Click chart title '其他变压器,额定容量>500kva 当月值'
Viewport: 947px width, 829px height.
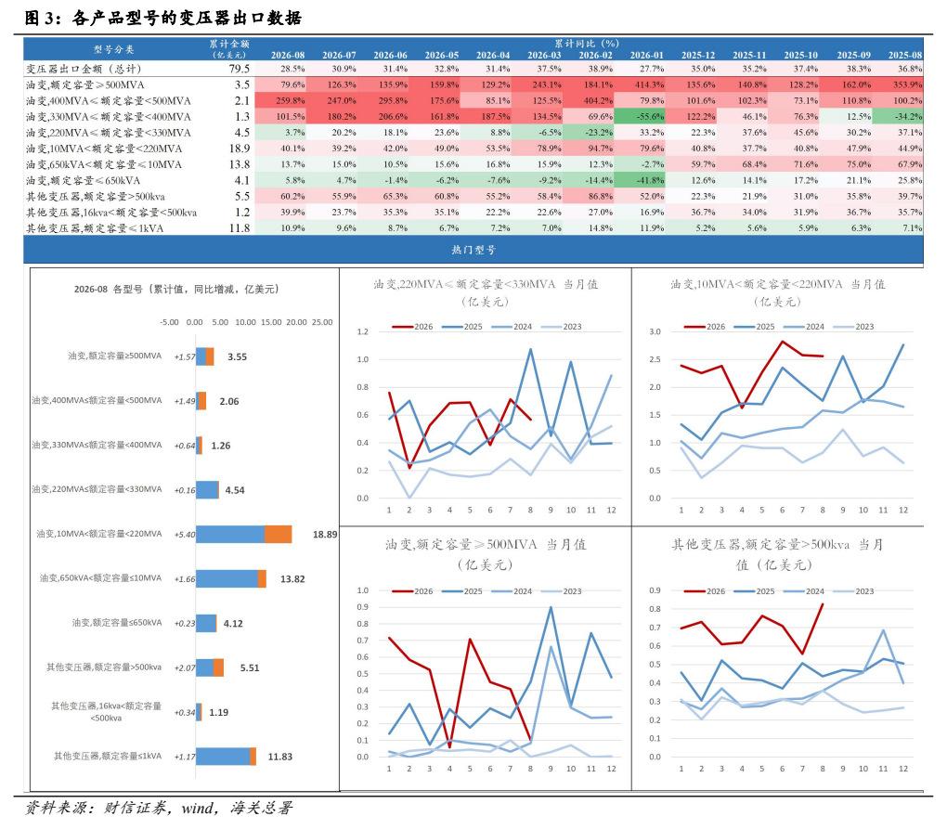click(777, 554)
